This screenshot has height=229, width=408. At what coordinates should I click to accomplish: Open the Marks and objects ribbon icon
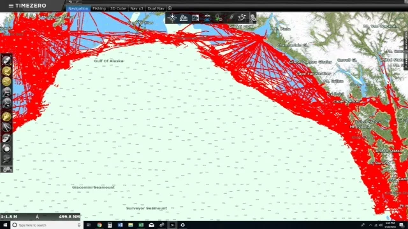point(219,18)
